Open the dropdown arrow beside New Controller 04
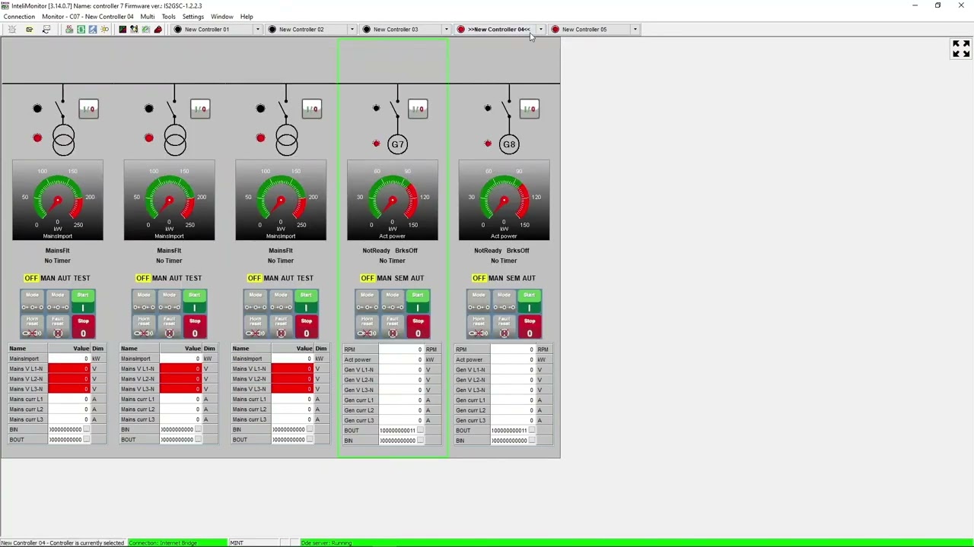974x547 pixels. (540, 29)
